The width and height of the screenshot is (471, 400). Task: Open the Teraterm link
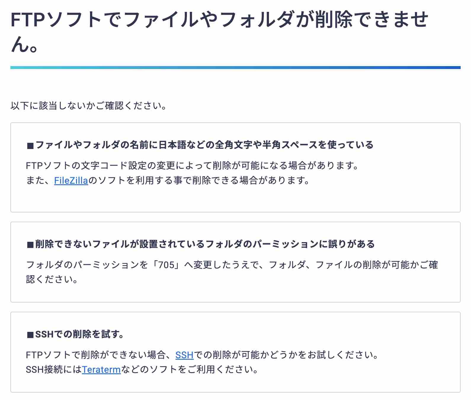tap(101, 369)
